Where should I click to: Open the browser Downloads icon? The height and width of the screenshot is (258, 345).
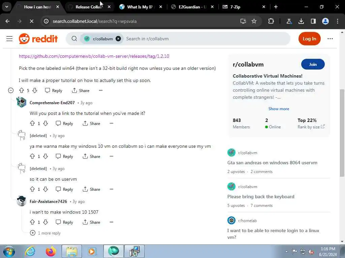tap(301, 21)
